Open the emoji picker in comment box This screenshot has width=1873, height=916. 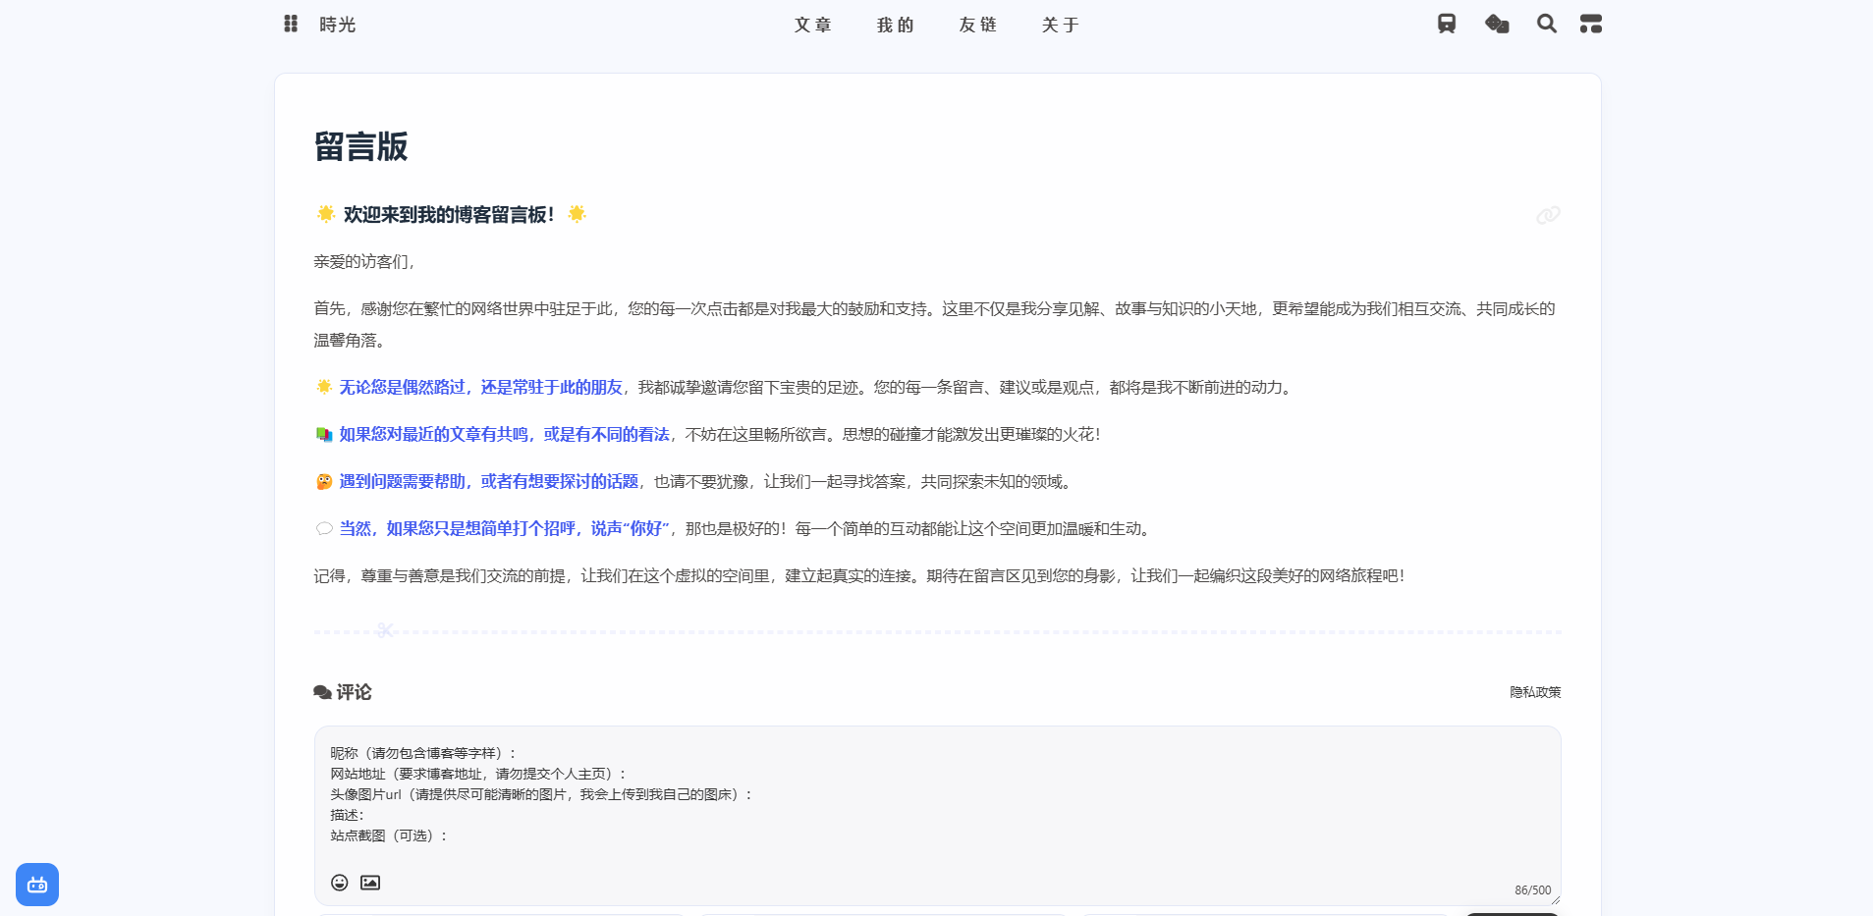(340, 883)
